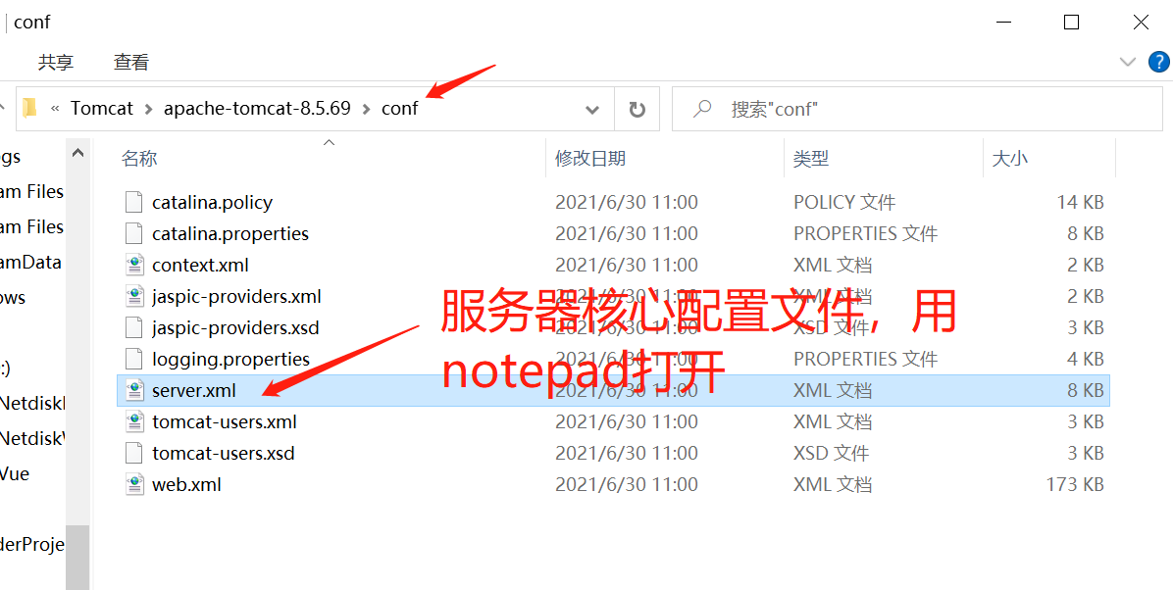Select the jaspic-providers.xml file icon
Screen dimensions: 1173x590
point(134,296)
